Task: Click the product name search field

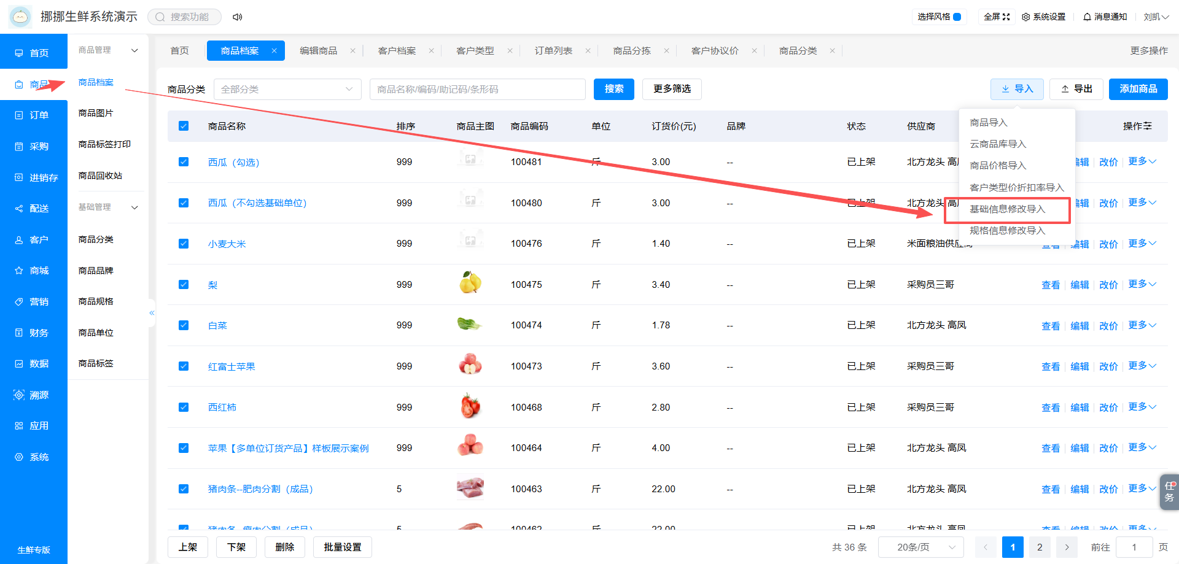Action: (478, 89)
